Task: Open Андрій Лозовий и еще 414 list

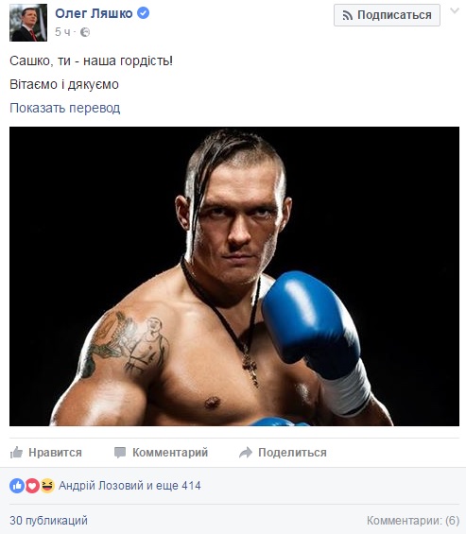Action: click(129, 486)
